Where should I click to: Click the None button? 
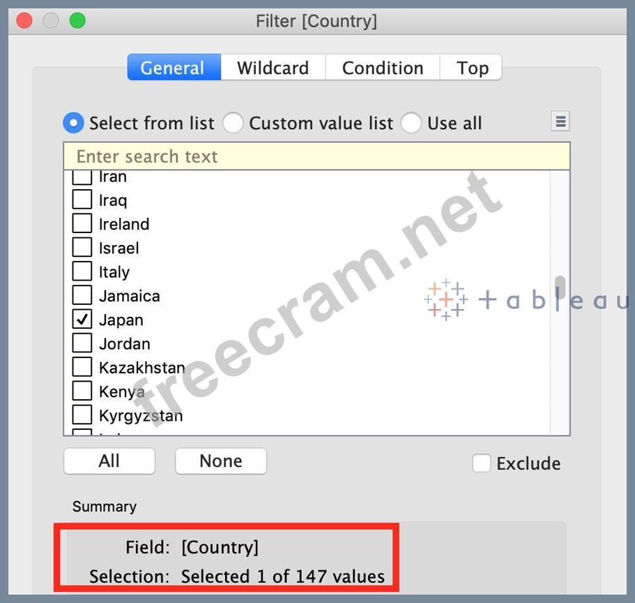220,461
